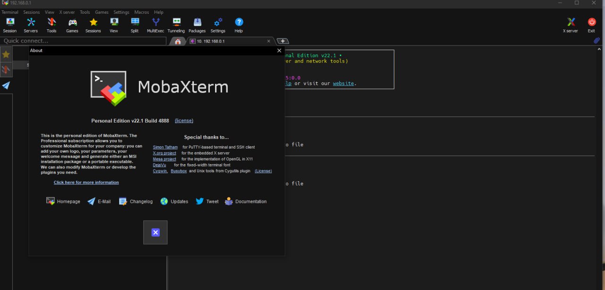Click the Session toolbar icon

pyautogui.click(x=10, y=25)
